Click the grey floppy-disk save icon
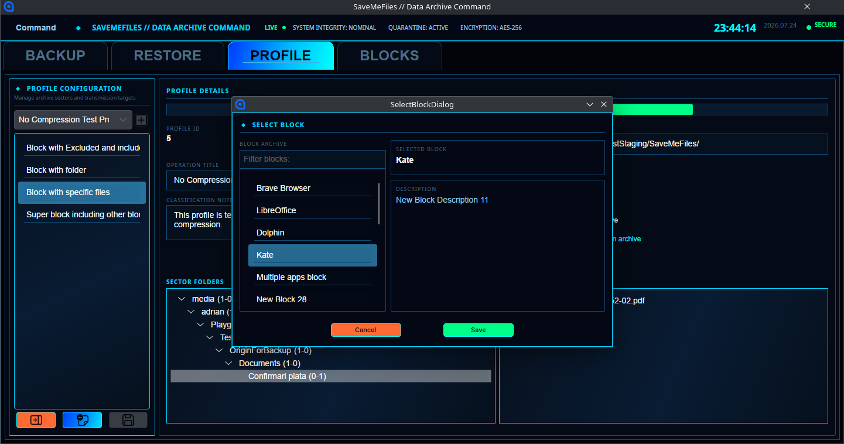The width and height of the screenshot is (844, 444). (x=128, y=420)
